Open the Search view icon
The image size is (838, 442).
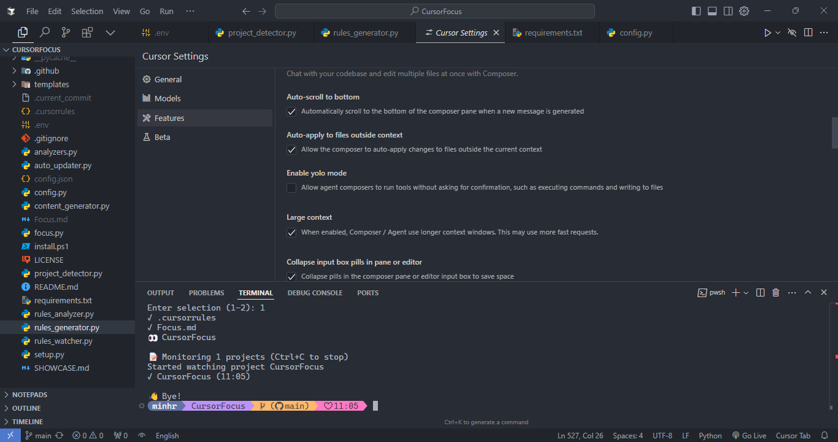45,33
